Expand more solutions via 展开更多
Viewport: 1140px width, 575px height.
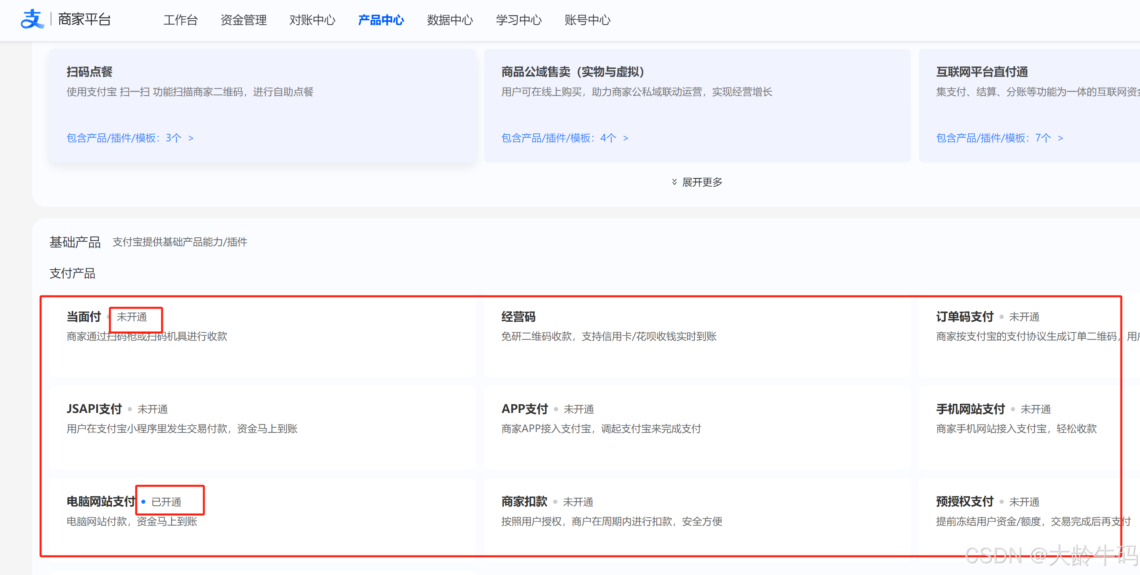(x=702, y=182)
